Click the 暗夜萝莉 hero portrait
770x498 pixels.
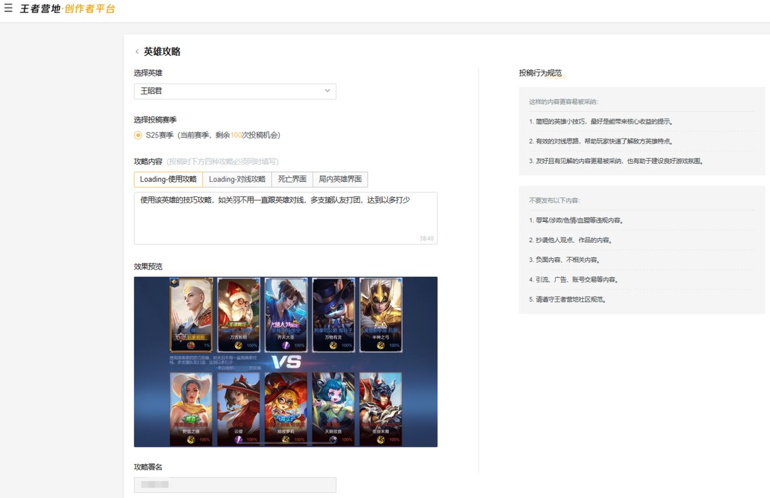(286, 409)
